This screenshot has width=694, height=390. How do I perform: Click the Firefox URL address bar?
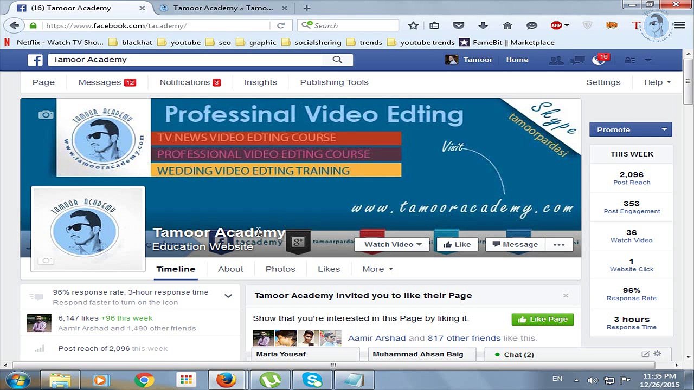click(157, 25)
